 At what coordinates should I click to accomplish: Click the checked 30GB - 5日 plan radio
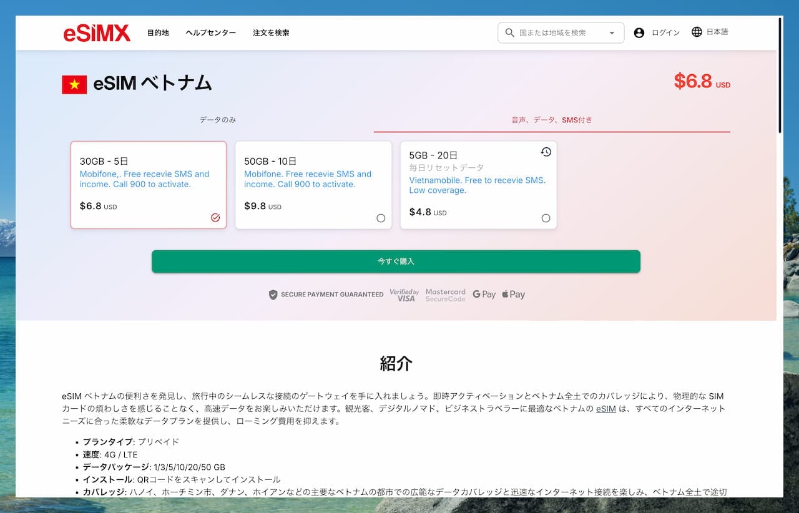215,218
